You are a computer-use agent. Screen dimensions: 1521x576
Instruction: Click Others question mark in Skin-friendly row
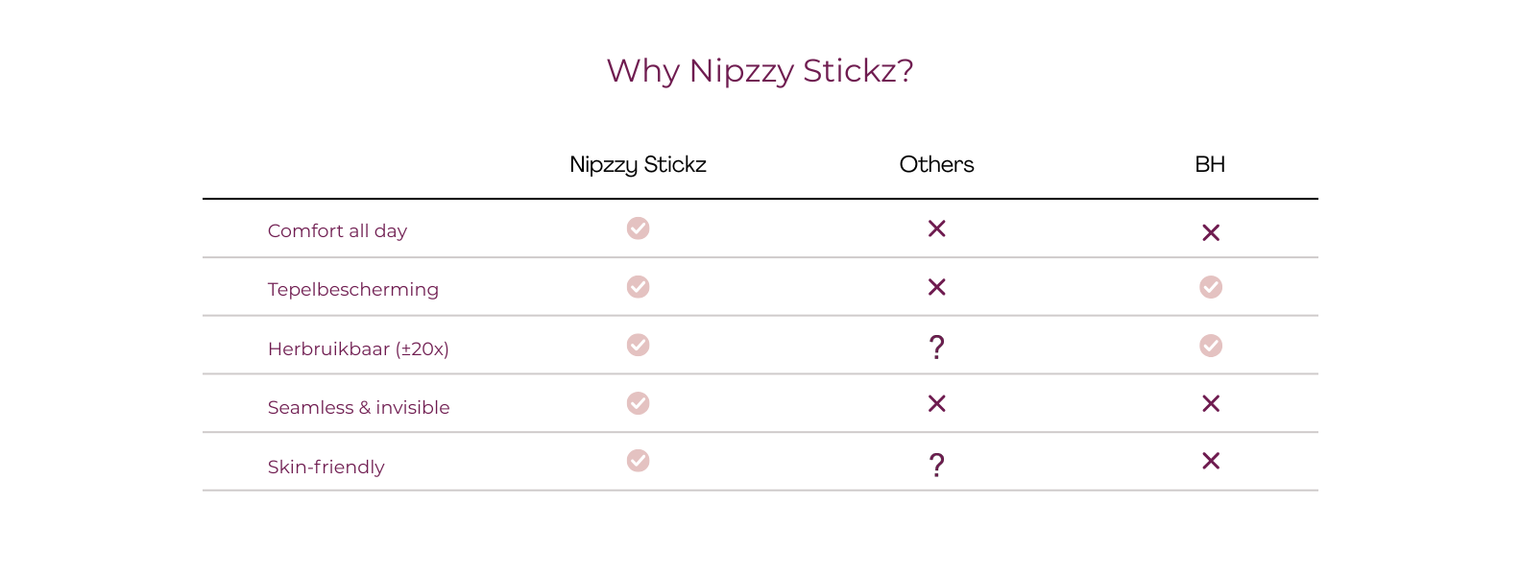[x=937, y=465]
